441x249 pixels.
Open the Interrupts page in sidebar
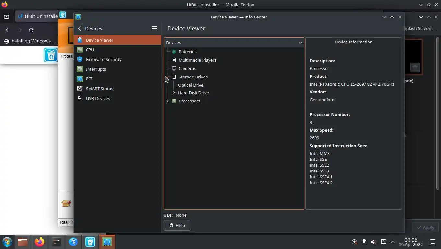pyautogui.click(x=117, y=69)
